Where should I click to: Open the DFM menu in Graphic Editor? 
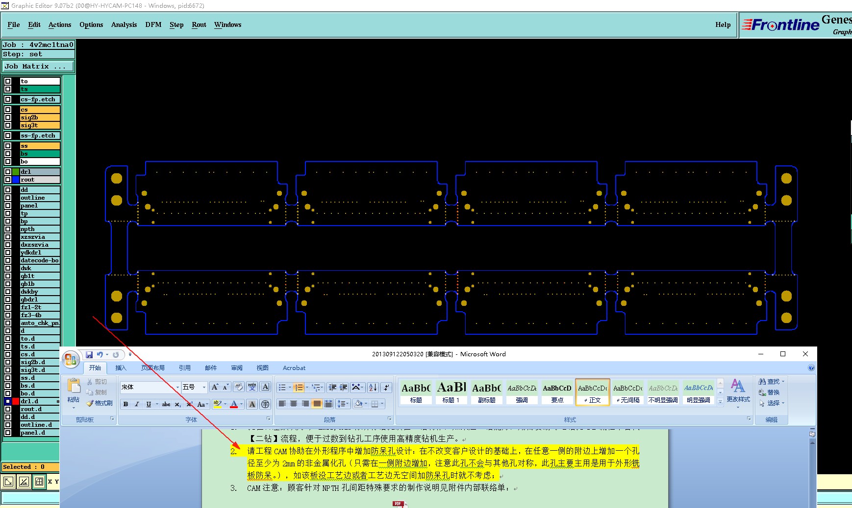(153, 24)
